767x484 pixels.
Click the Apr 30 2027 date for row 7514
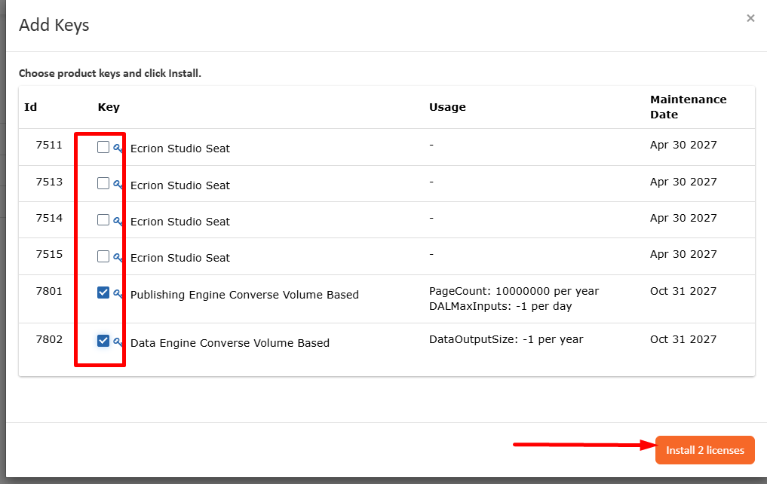point(683,218)
